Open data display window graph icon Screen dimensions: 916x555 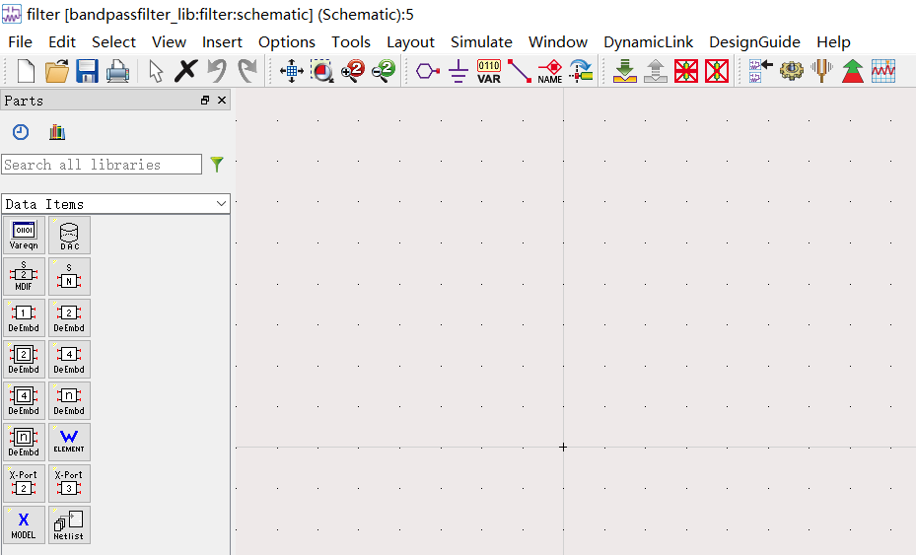point(883,71)
